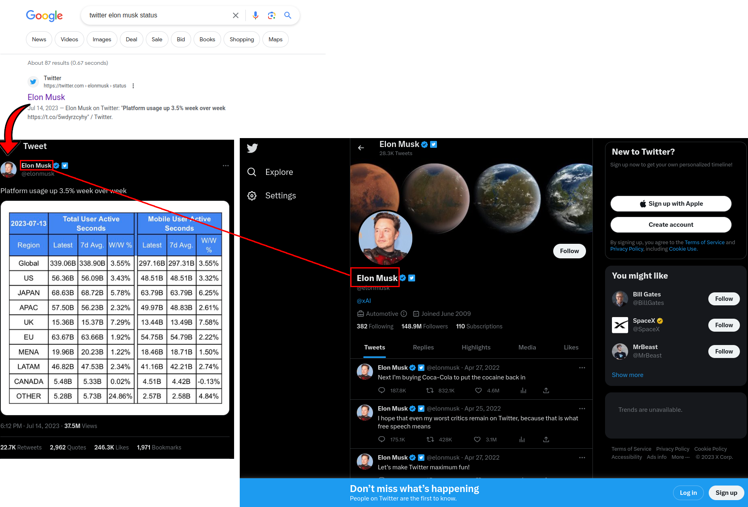The image size is (748, 507).
Task: View the 148.9M Followers list
Action: coord(424,326)
